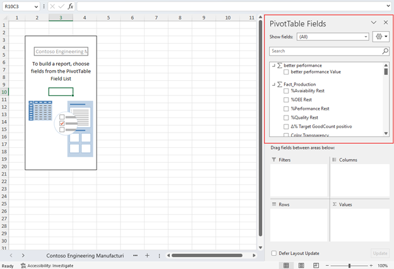Click the search magnifier icon in field list
Screen dimensions: 394x269
coord(385,51)
